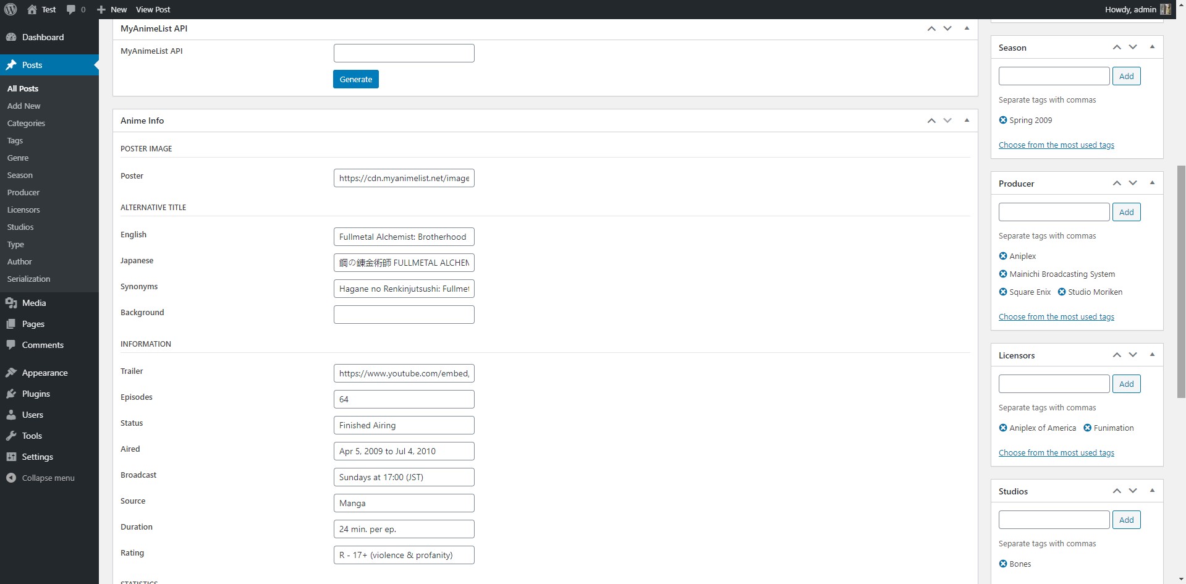Move Season panel down
The height and width of the screenshot is (584, 1186).
[x=1133, y=47]
